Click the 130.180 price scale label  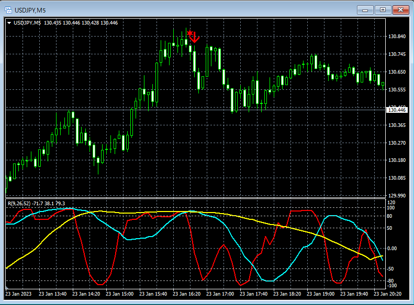(x=397, y=160)
